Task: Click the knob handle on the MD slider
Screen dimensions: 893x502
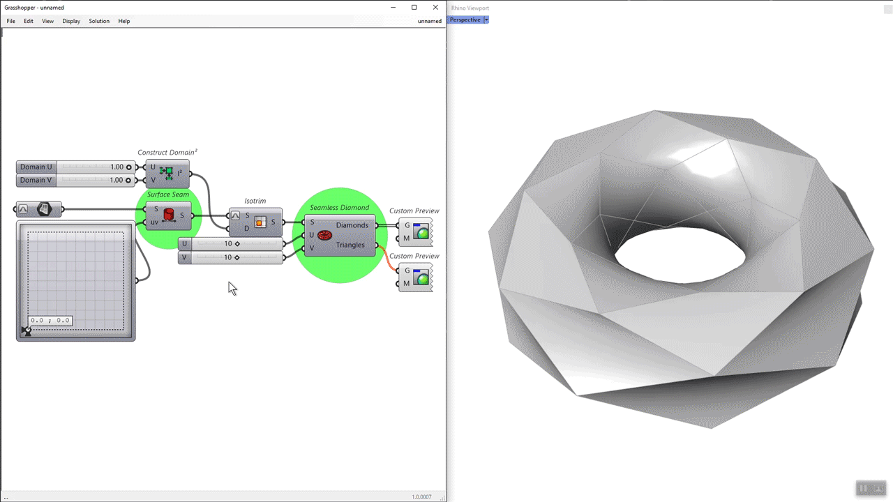Action: (27, 330)
